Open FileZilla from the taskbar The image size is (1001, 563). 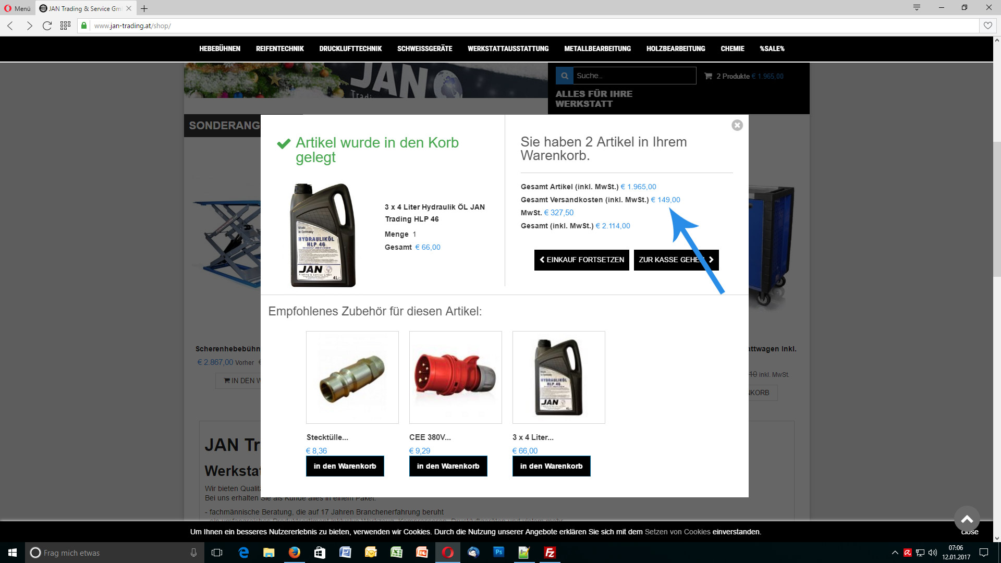pos(550,553)
